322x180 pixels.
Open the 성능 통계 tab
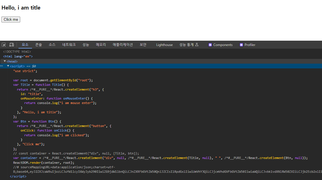point(189,45)
